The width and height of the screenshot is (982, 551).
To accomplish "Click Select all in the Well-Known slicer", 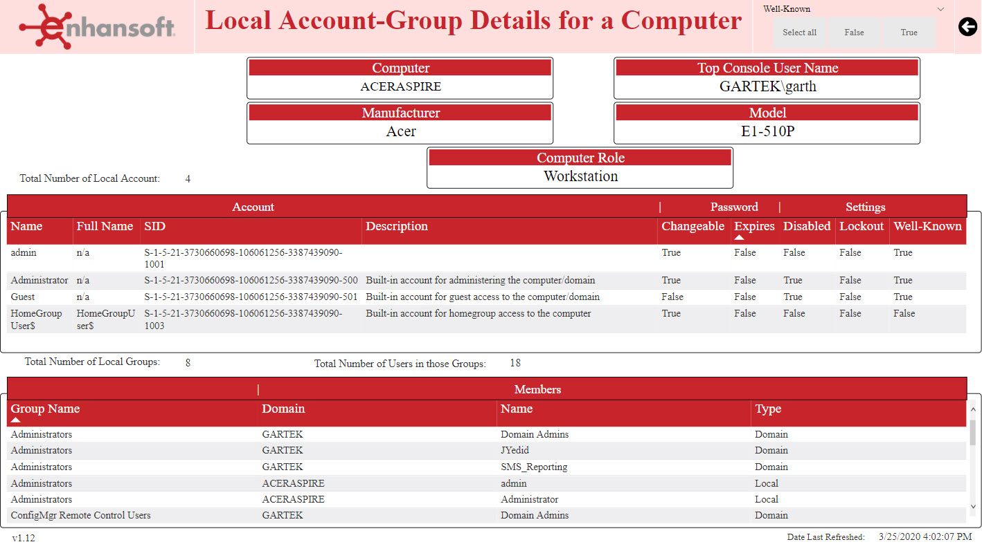I will tap(798, 32).
